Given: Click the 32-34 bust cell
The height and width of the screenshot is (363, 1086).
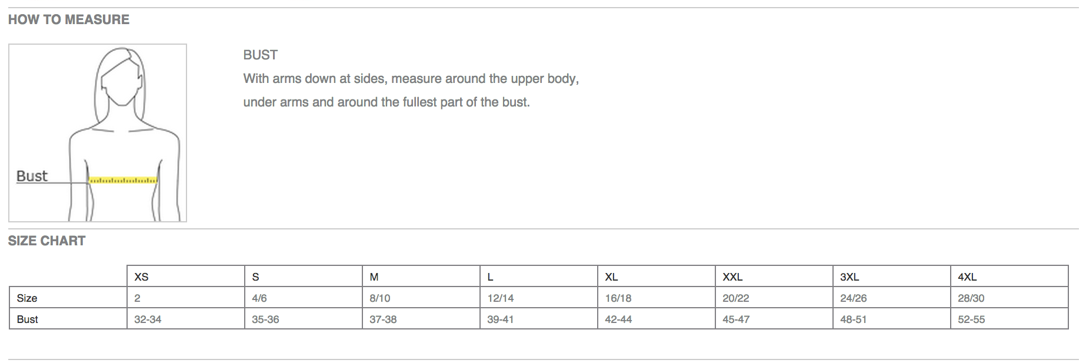Looking at the screenshot, I should pos(186,319).
